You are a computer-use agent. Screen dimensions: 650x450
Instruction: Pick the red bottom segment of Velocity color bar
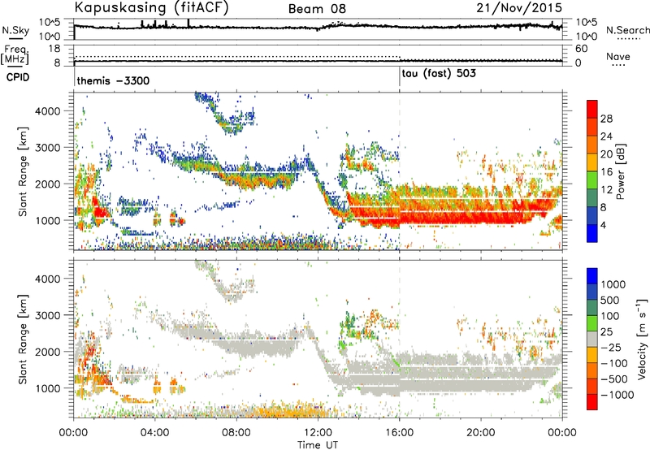point(592,402)
